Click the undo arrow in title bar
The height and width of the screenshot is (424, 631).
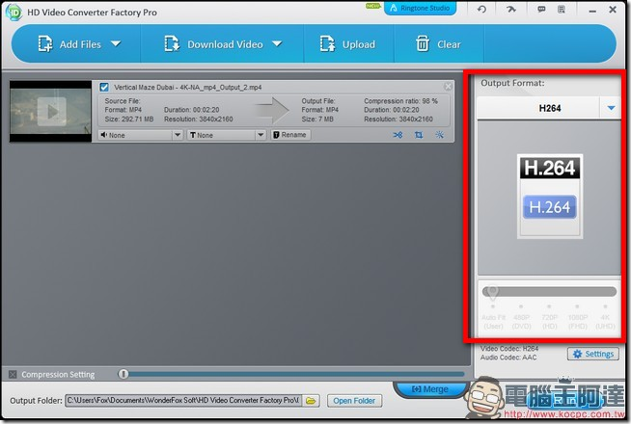pos(482,10)
